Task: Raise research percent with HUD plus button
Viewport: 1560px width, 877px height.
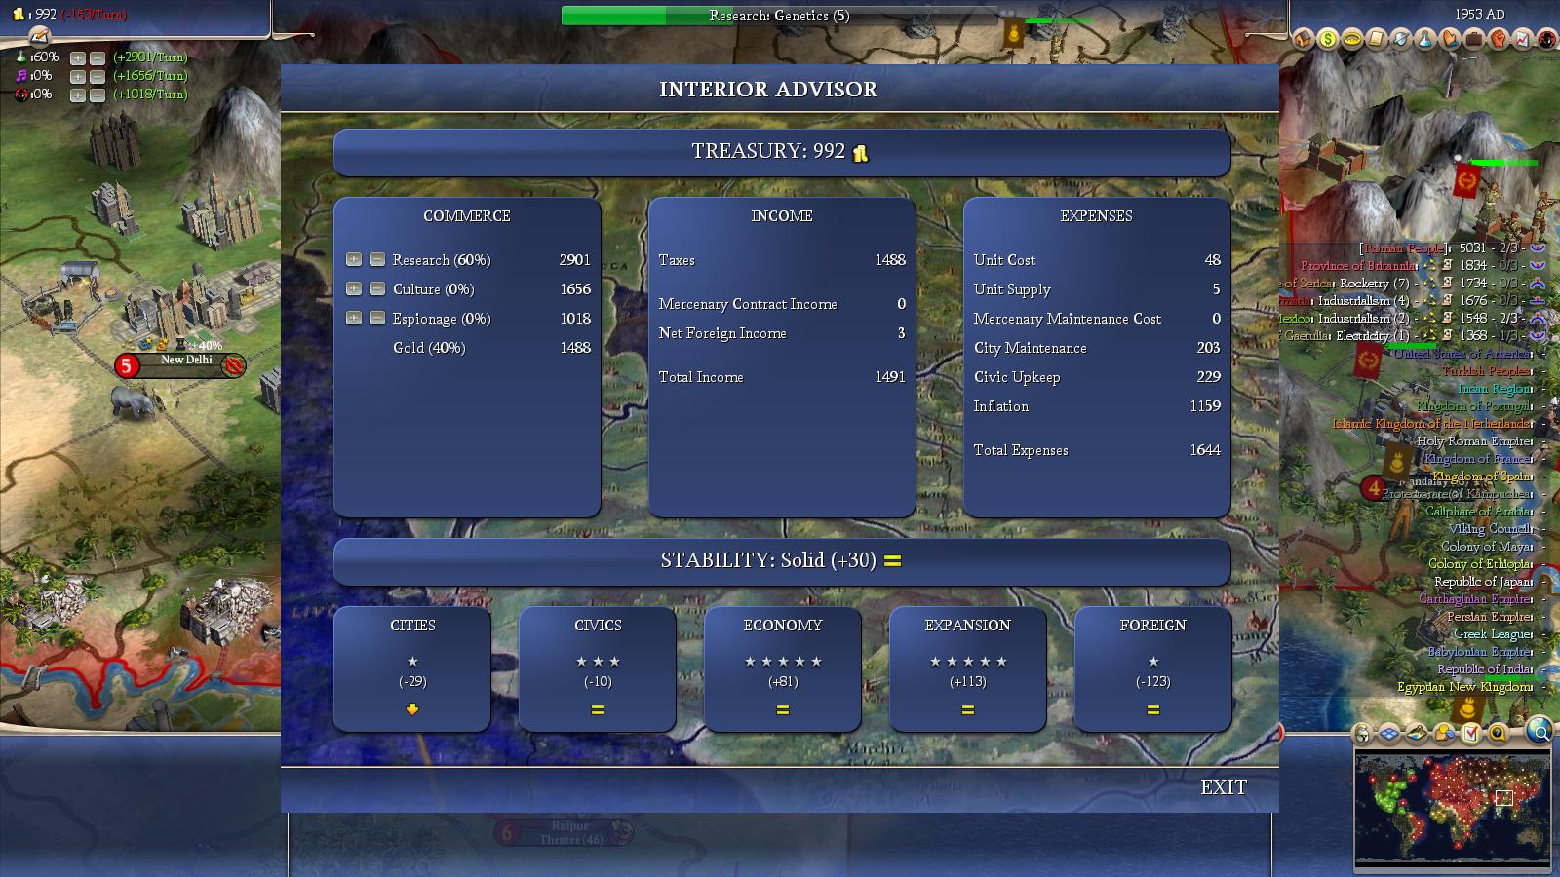Action: click(78, 58)
